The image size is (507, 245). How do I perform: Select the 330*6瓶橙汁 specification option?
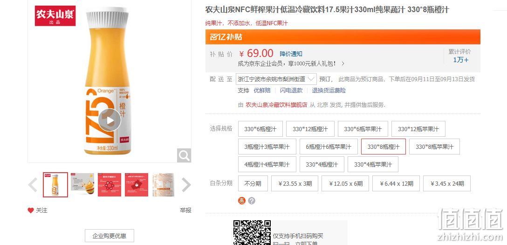260,129
